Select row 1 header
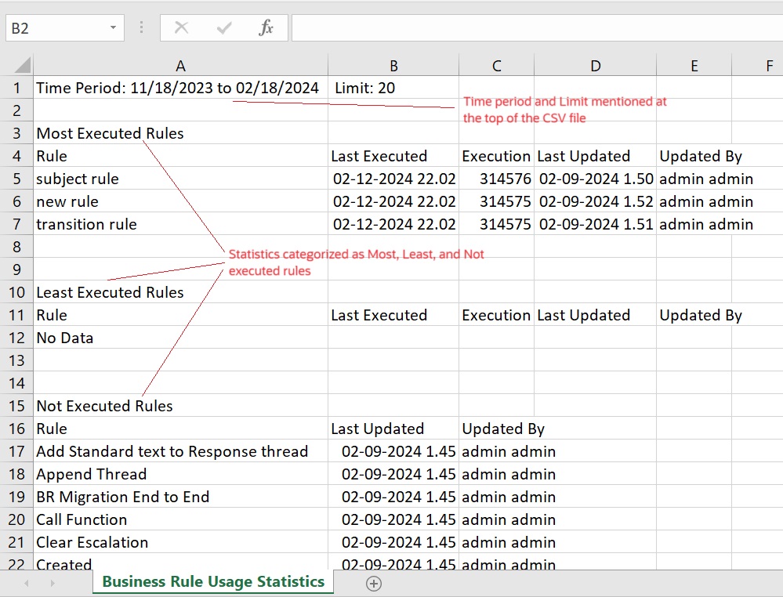Viewport: 783px width, 597px height. 16,88
